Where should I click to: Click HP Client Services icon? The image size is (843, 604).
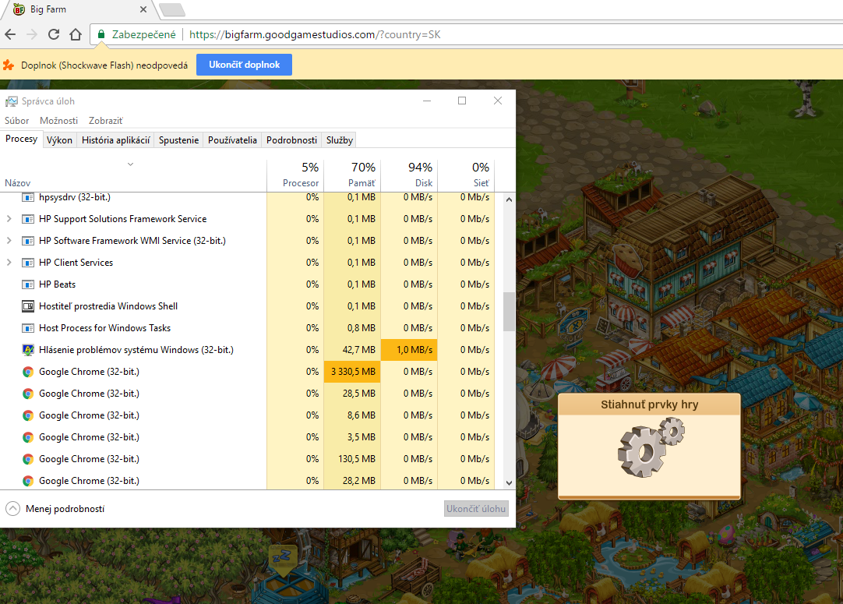(28, 263)
